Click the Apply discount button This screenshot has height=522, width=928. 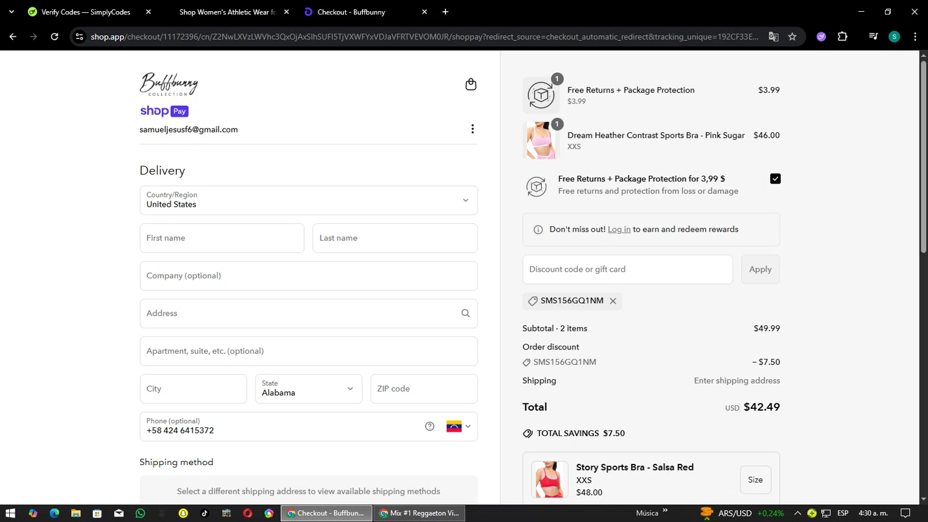tap(760, 269)
